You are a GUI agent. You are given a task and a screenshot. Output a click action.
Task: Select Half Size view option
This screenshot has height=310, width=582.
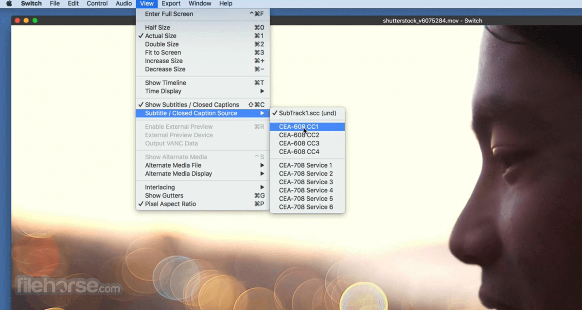pyautogui.click(x=203, y=27)
